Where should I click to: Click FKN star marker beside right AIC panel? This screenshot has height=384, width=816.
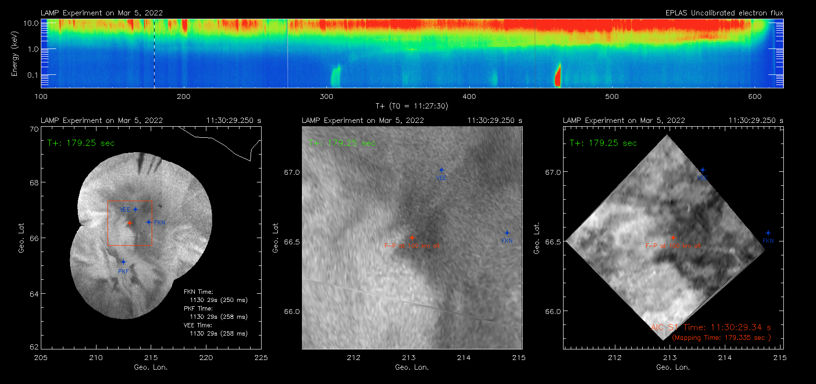(x=768, y=233)
